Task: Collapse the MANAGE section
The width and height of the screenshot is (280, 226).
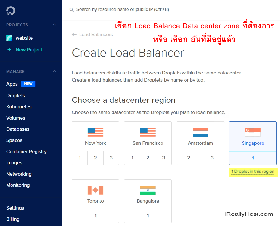Action: click(54, 71)
